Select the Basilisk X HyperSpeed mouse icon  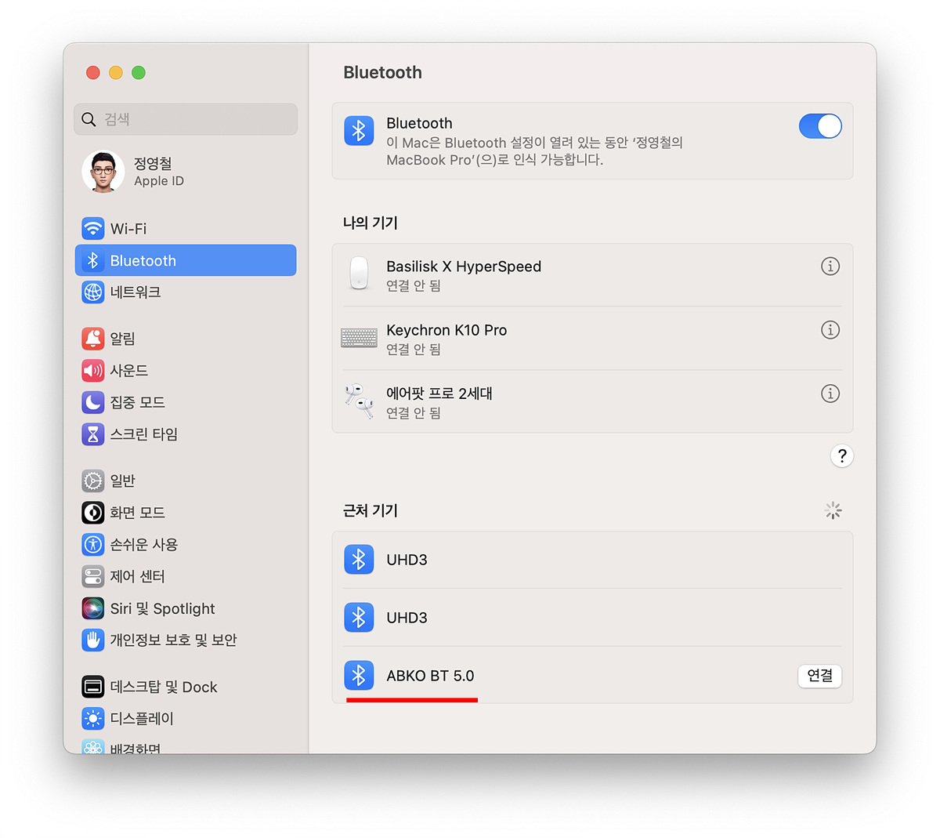(359, 274)
